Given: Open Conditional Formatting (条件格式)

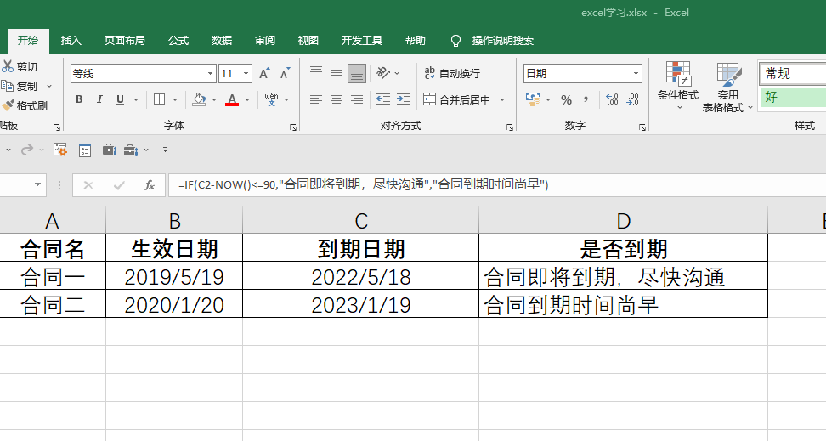Looking at the screenshot, I should tap(678, 87).
